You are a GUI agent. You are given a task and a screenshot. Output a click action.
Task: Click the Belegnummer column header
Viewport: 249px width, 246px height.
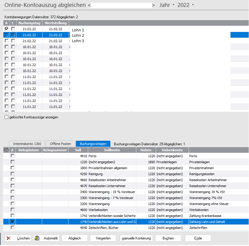click(55, 150)
